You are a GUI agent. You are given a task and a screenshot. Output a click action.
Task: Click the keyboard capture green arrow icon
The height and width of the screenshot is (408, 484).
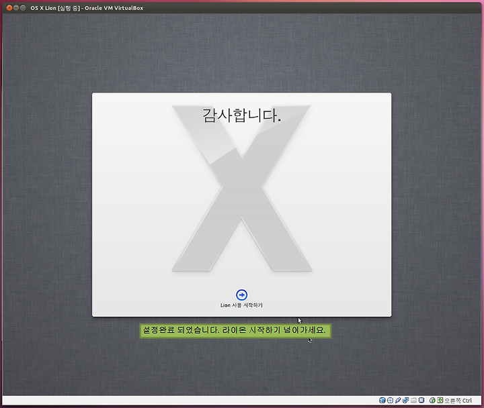coord(440,401)
